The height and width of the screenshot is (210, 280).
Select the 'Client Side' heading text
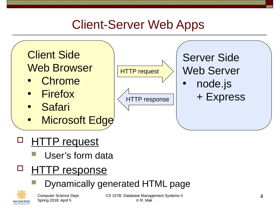(54, 55)
